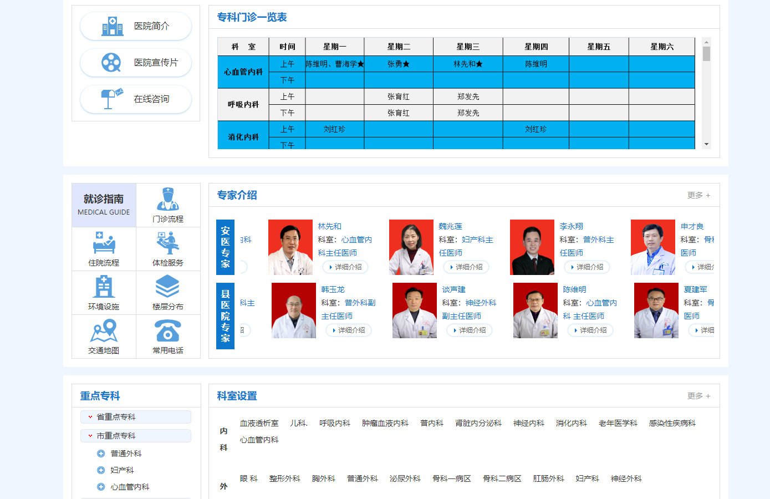770x499 pixels.
Task: Open 交通地图 map pin icon
Action: [104, 331]
